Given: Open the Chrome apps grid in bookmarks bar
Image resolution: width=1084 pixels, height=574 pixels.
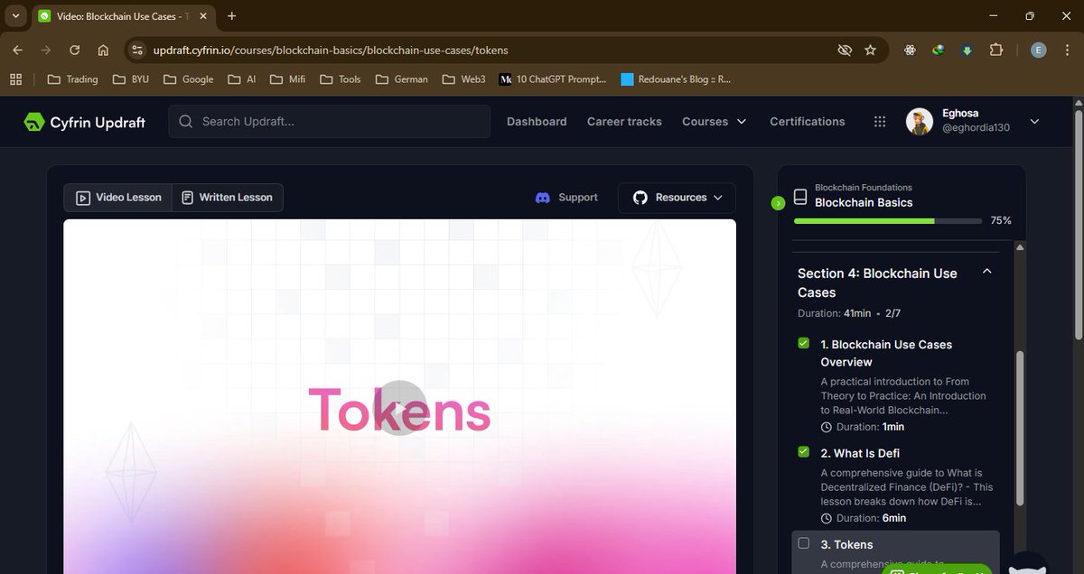Looking at the screenshot, I should [x=15, y=79].
